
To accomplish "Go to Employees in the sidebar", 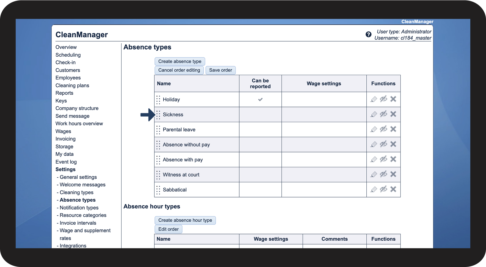I will [68, 78].
